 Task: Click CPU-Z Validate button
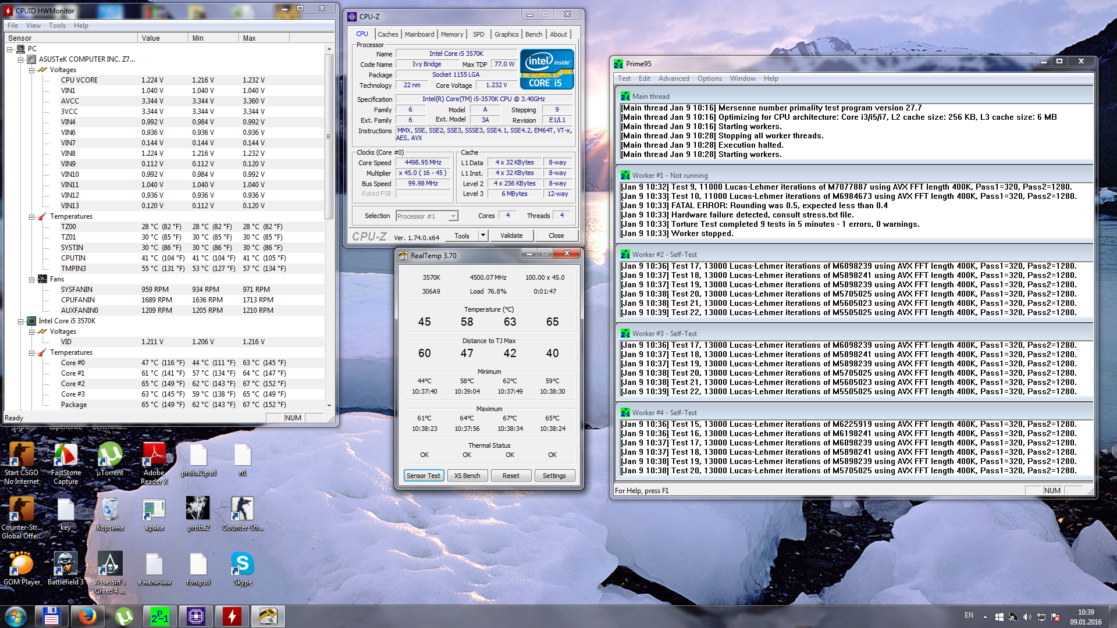pyautogui.click(x=511, y=235)
